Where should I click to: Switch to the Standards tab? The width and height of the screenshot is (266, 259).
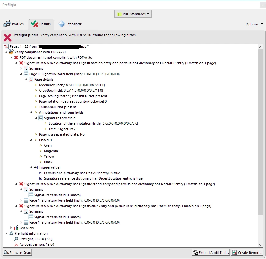click(x=70, y=24)
